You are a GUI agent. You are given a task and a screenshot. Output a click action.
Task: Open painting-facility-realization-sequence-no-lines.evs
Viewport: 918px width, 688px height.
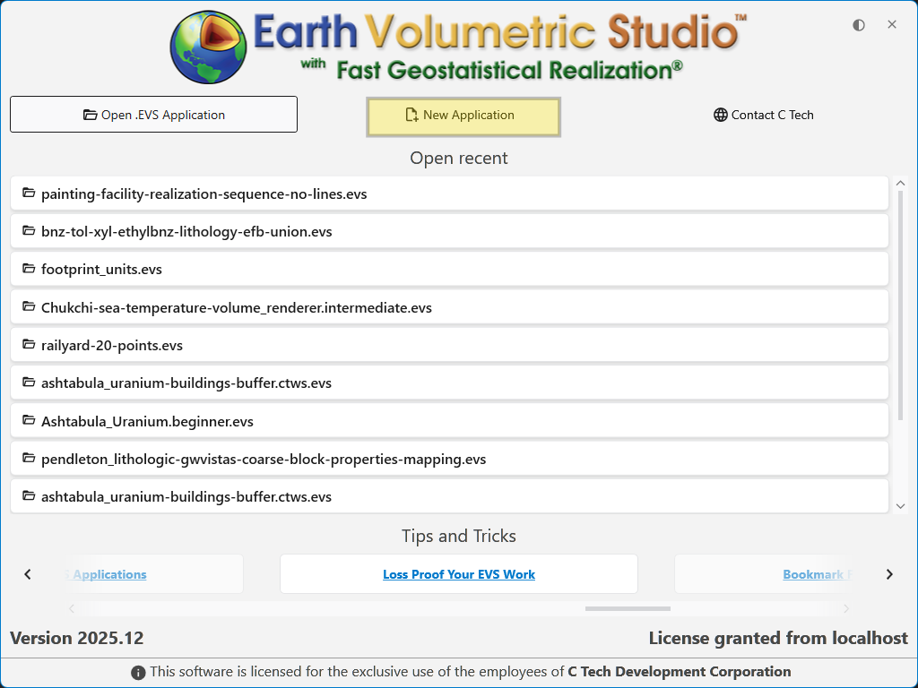(x=204, y=193)
